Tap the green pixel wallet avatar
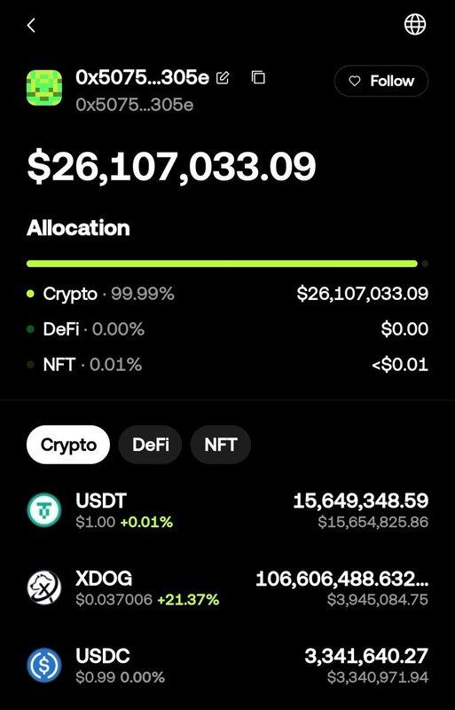 pyautogui.click(x=44, y=88)
